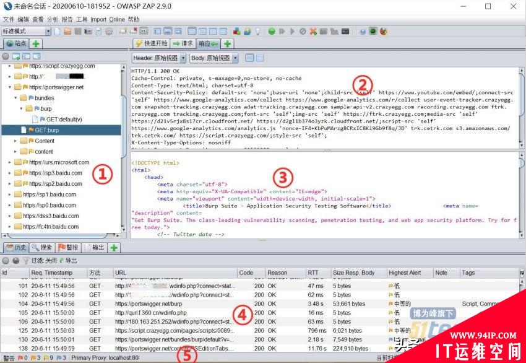Sort history by the URL column header

(x=175, y=273)
